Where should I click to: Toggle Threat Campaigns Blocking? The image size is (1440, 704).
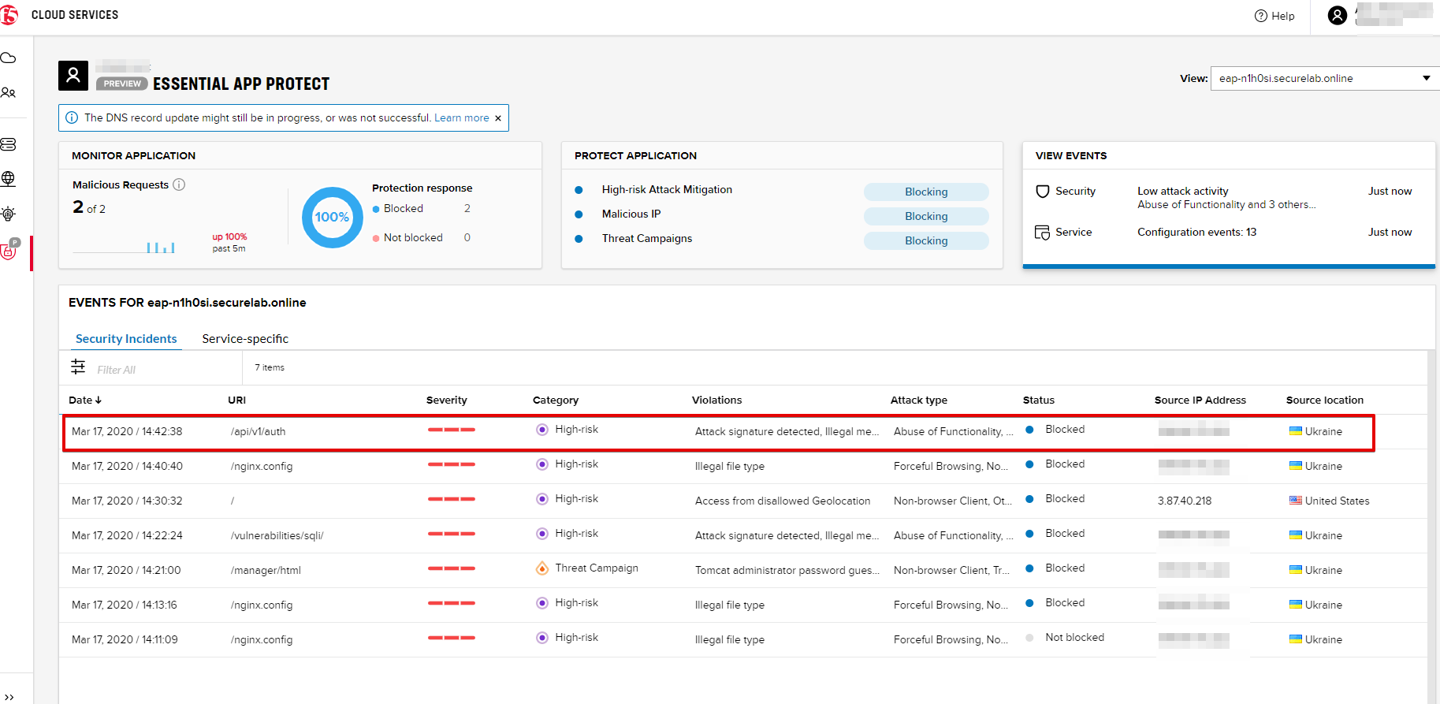926,240
